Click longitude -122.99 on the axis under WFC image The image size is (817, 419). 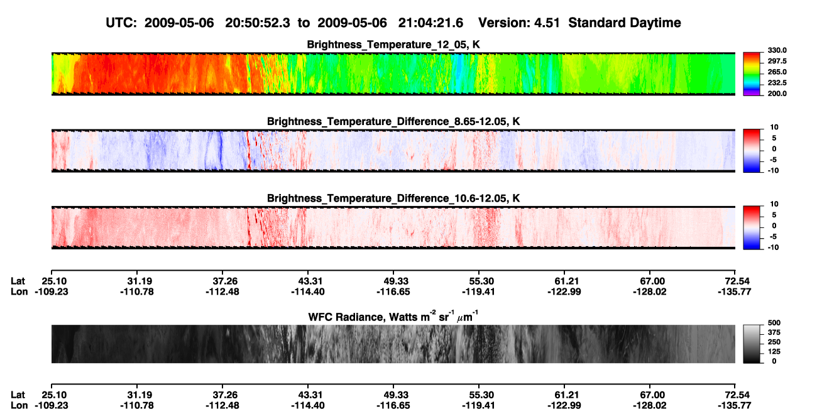click(x=564, y=405)
